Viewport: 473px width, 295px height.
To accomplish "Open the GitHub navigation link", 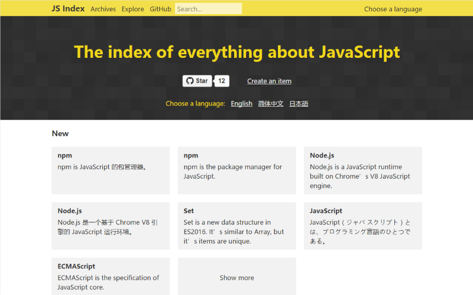I will (160, 9).
